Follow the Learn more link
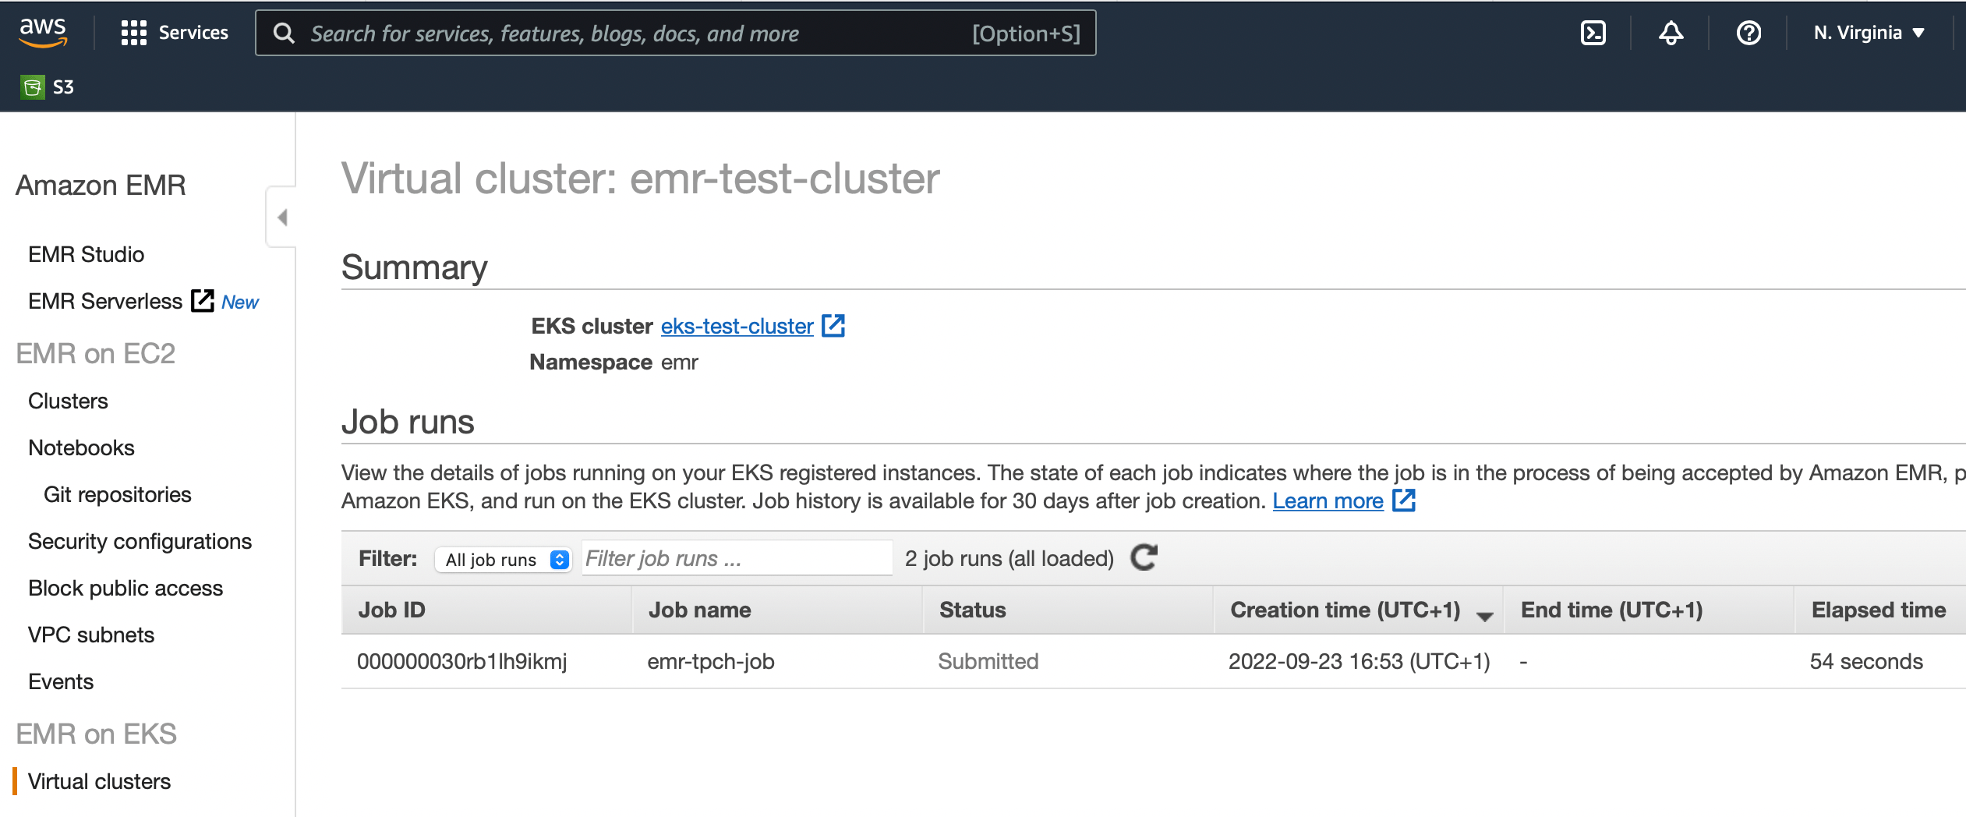Viewport: 1966px width, 817px height. coord(1328,500)
